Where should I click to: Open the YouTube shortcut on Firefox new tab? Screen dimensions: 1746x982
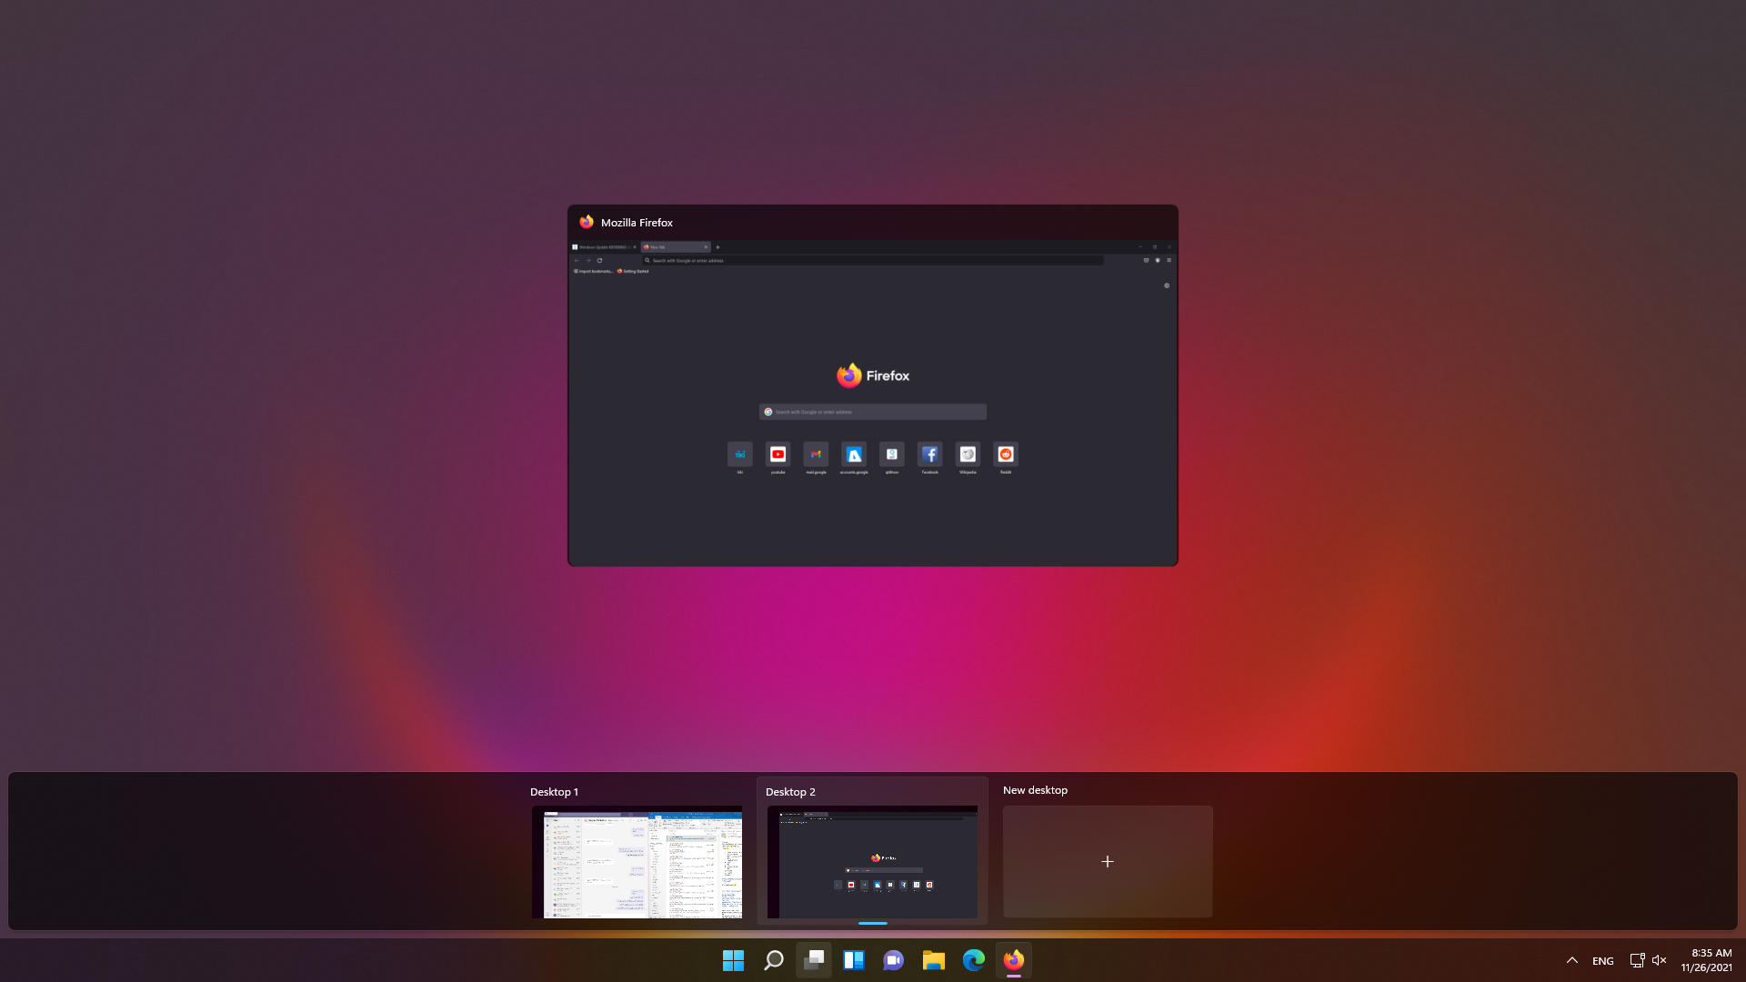click(x=778, y=455)
